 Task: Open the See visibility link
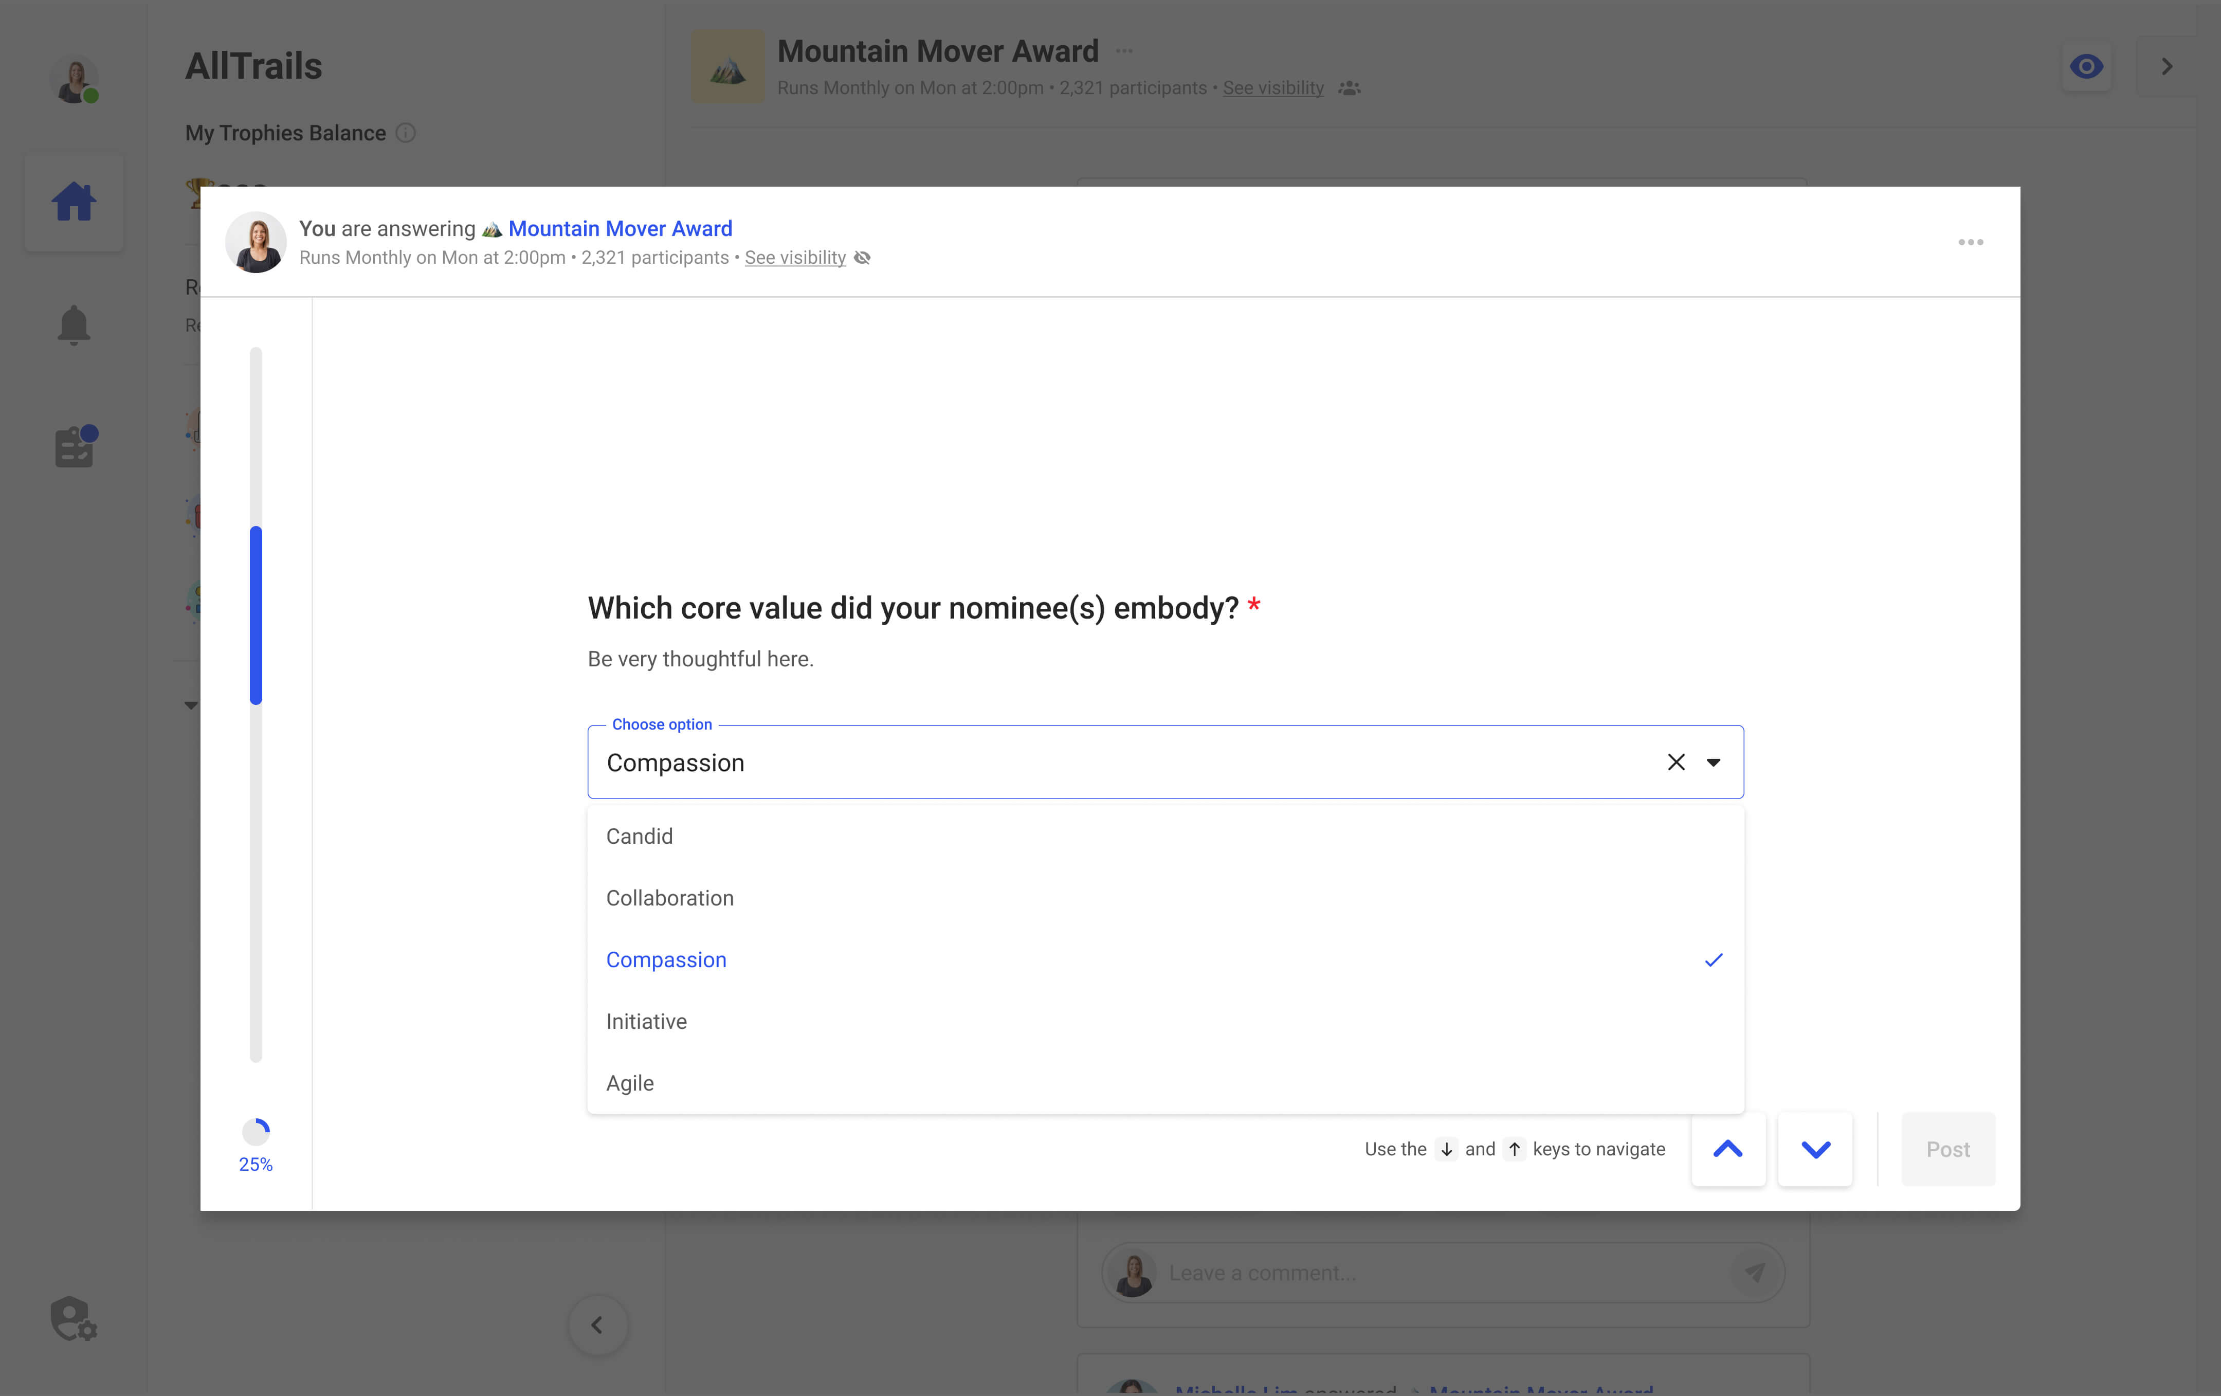coord(794,258)
